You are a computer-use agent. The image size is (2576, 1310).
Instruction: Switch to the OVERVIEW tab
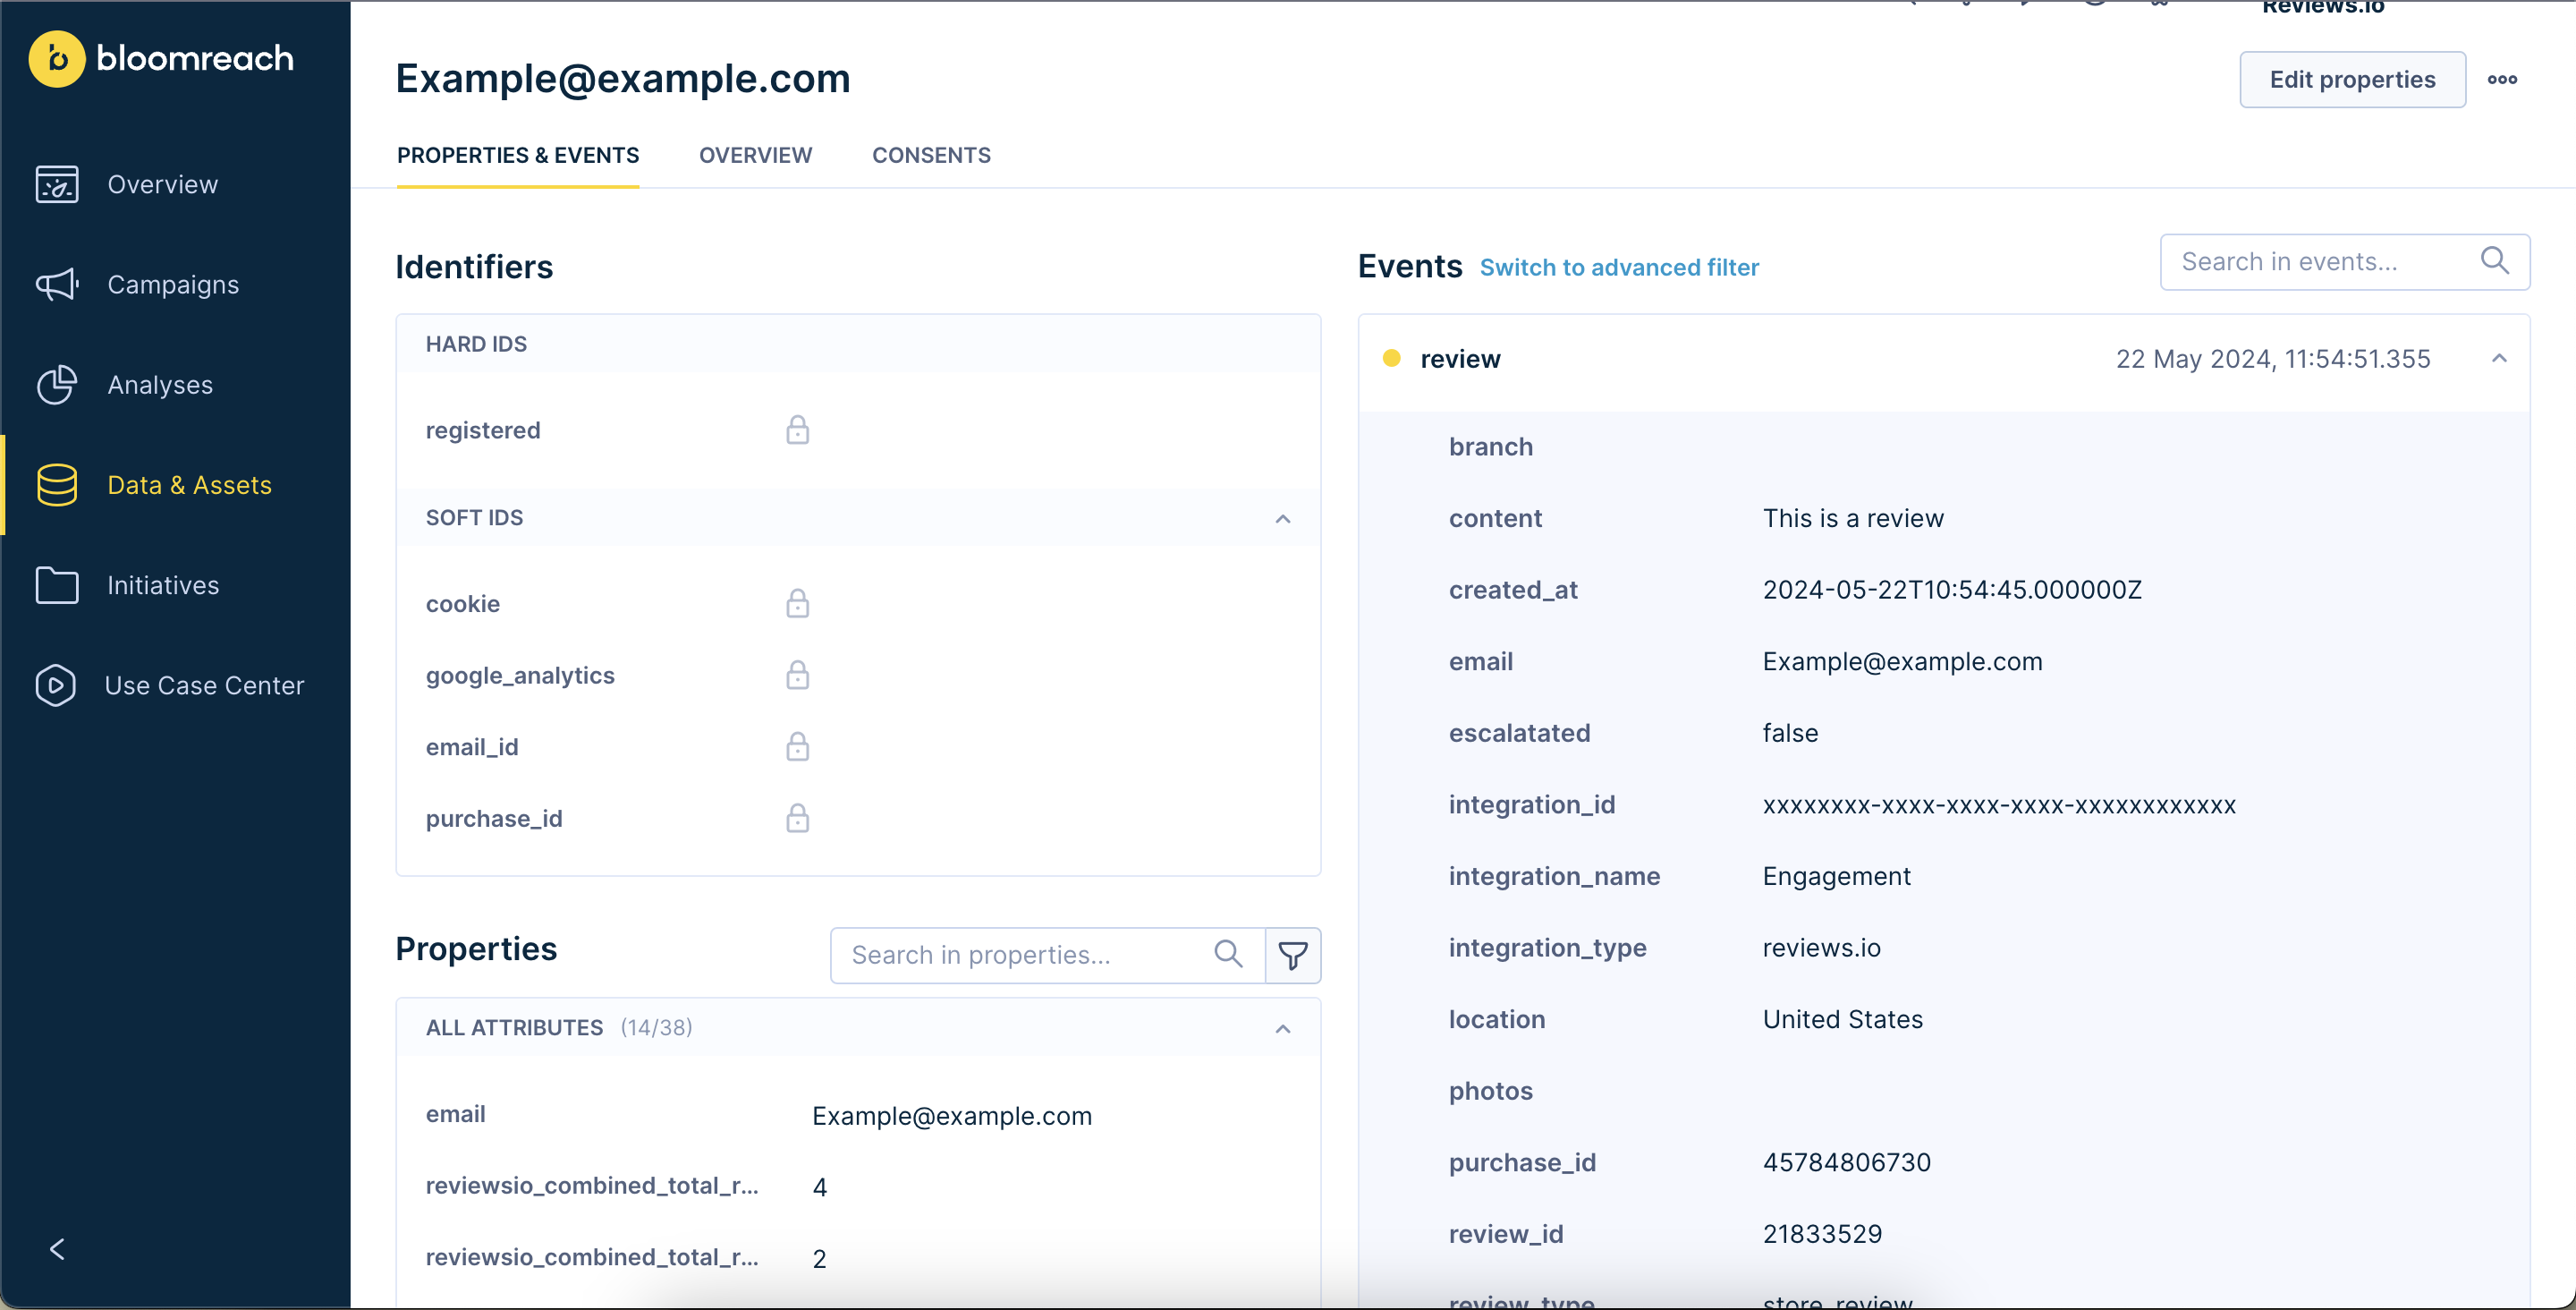(755, 155)
